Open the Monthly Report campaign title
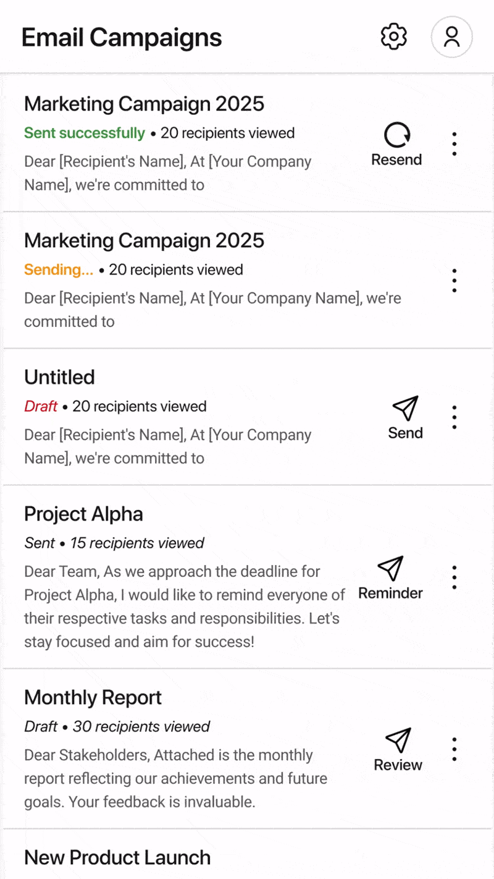Viewport: 494px width, 879px height. [x=93, y=697]
